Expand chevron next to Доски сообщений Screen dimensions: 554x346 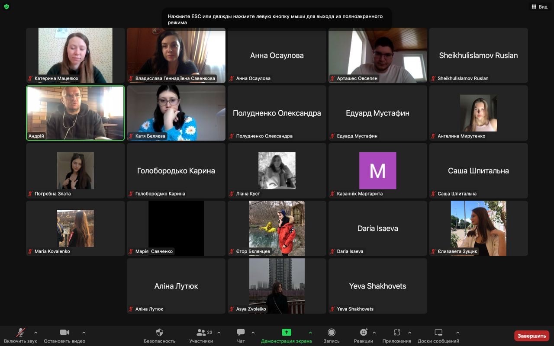[x=457, y=333]
